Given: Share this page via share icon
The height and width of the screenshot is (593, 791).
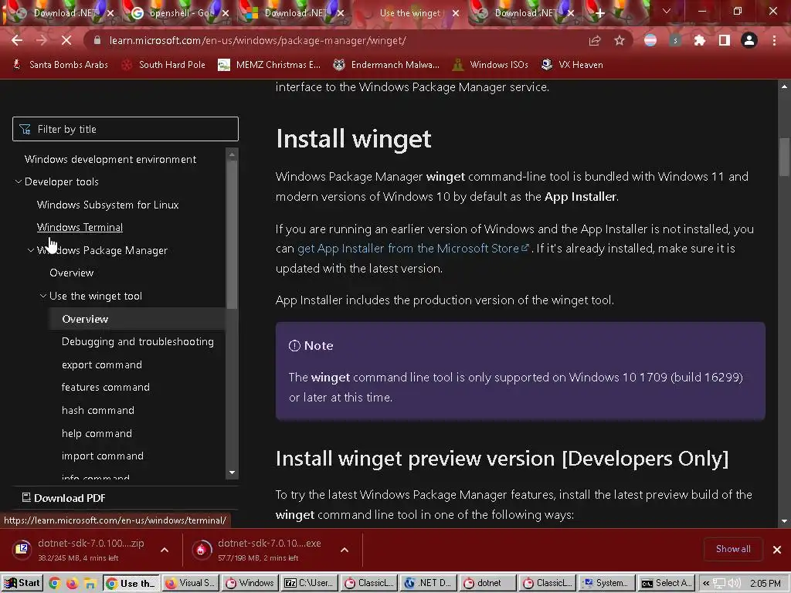Looking at the screenshot, I should pos(595,40).
